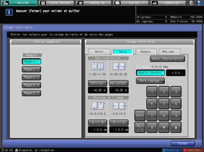Open the RAPPEL DD tab
The image size is (204, 152).
click(94, 3)
